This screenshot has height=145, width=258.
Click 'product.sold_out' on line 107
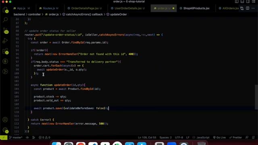coord(46,100)
